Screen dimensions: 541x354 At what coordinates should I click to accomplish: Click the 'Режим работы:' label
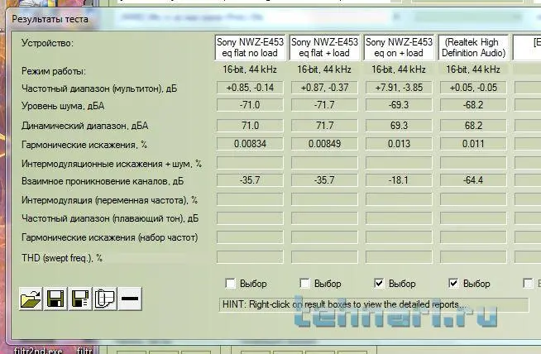point(54,71)
